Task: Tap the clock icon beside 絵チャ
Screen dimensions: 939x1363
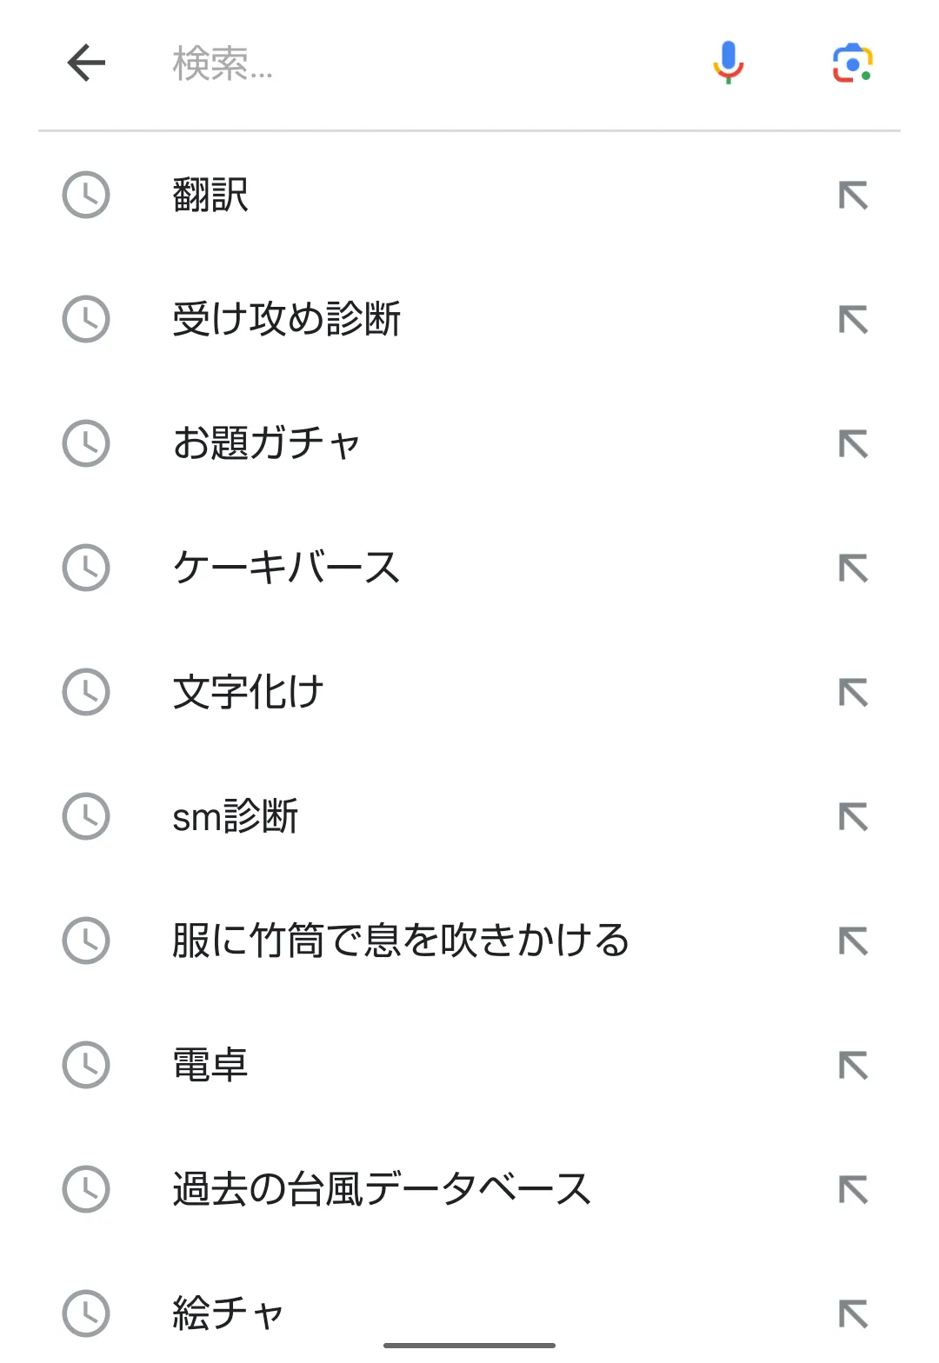Action: pyautogui.click(x=86, y=1313)
